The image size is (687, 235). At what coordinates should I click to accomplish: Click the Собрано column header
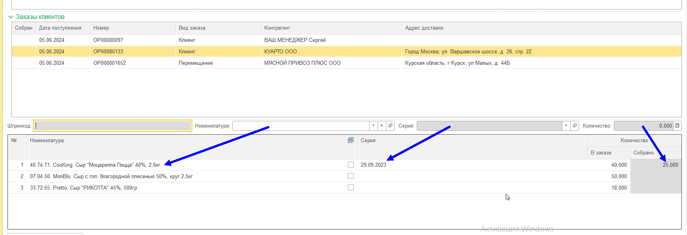[656, 153]
